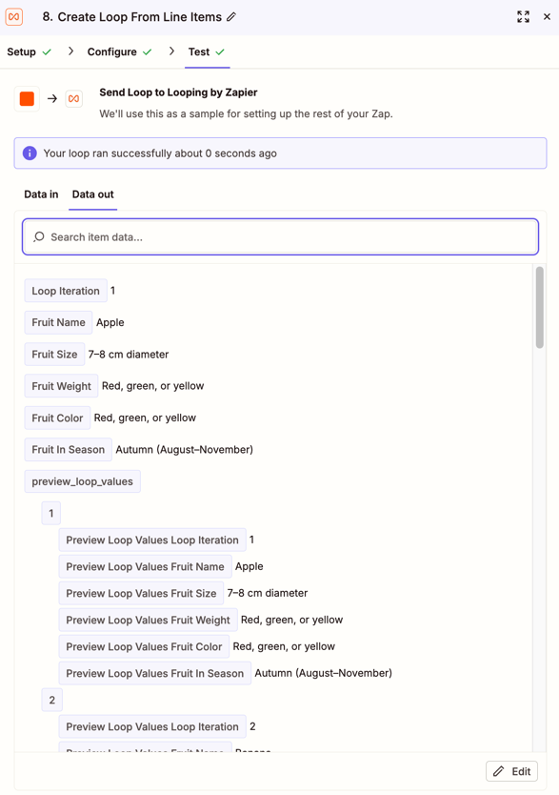Image resolution: width=559 pixels, height=795 pixels.
Task: Click the Looping by Zapier logo top-left
Action: [14, 17]
